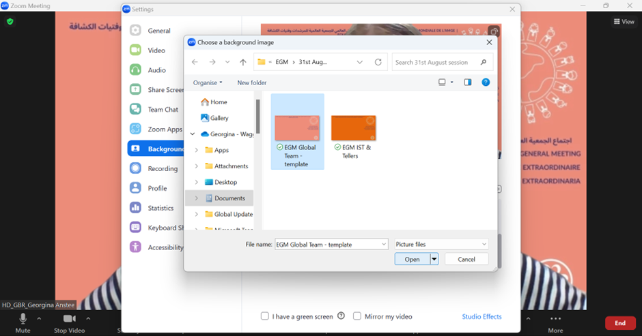Open the Open button split arrow

click(434, 259)
